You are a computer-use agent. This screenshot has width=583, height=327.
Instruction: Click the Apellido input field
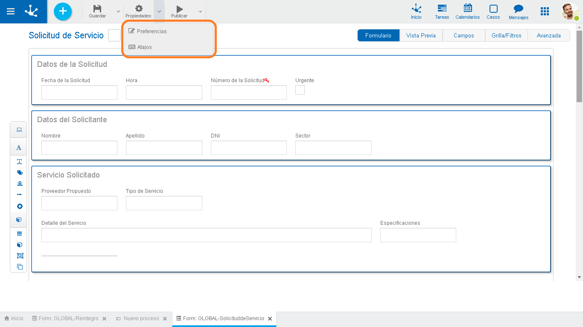[164, 148]
